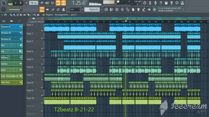This screenshot has width=209, height=117.
Task: Click the multilink to controllers chain icon
Action: (x=58, y=9)
